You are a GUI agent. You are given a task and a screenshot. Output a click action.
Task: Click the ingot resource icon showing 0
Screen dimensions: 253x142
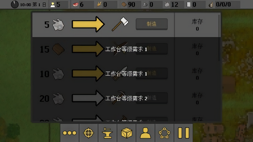point(188,4)
